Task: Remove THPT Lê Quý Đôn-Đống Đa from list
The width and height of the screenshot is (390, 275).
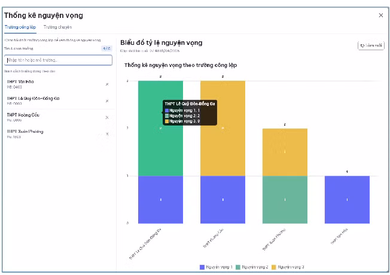Action: coord(107,100)
